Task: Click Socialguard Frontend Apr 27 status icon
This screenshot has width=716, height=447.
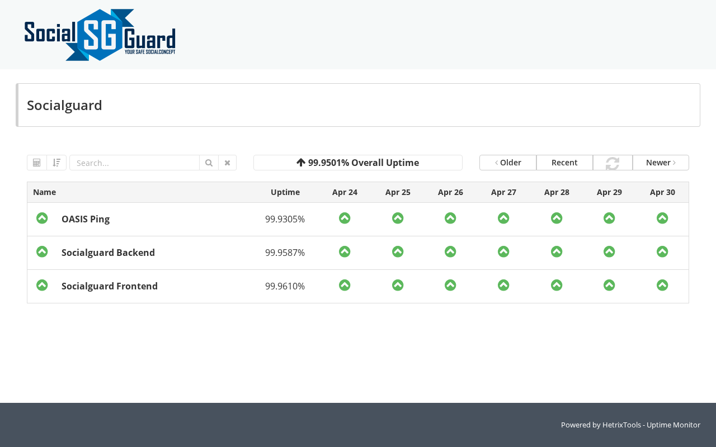Action: (503, 285)
